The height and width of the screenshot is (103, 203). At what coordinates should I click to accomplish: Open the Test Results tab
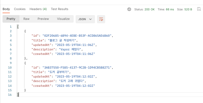(60, 9)
